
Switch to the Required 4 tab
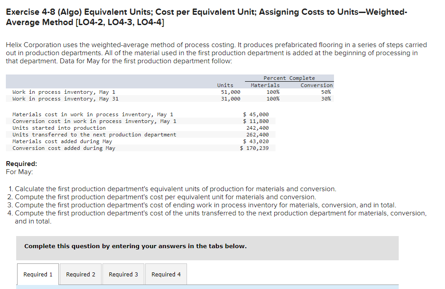pos(165,274)
